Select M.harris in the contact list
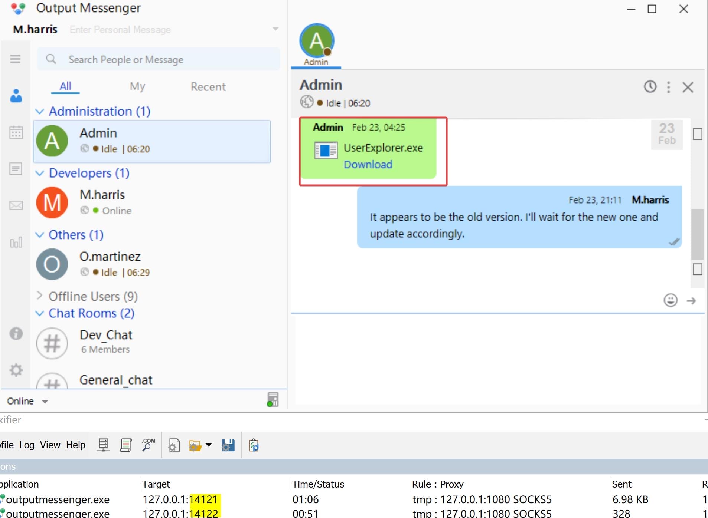708x518 pixels. [152, 202]
